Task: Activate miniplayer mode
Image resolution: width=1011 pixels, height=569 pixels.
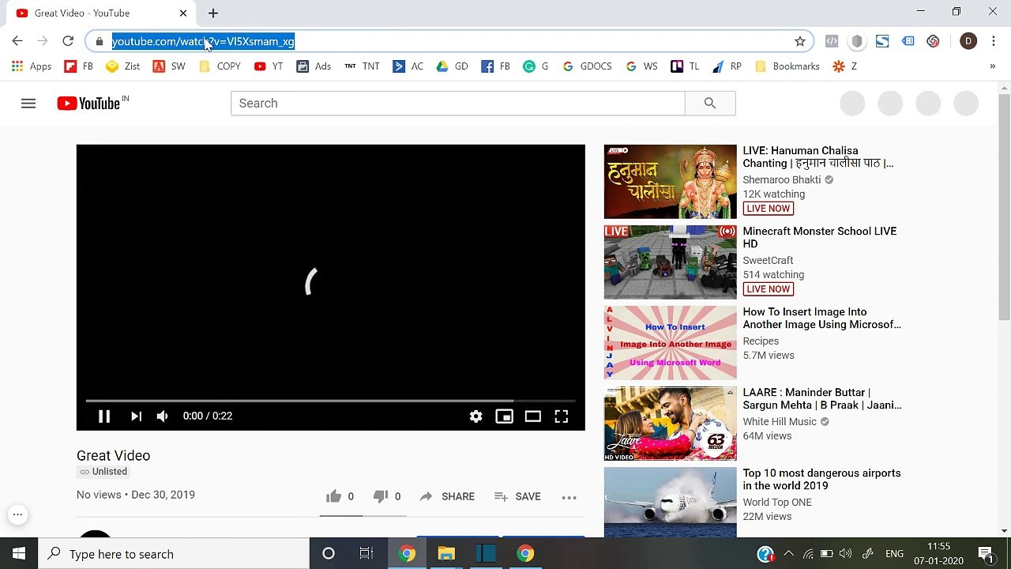Action: point(504,416)
